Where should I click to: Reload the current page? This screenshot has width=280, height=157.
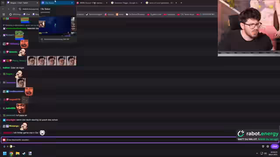tap(14, 9)
